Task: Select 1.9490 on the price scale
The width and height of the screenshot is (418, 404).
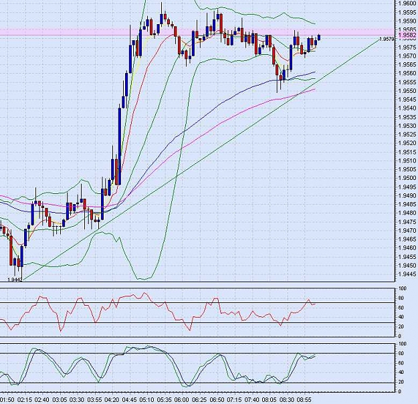Action: click(407, 195)
